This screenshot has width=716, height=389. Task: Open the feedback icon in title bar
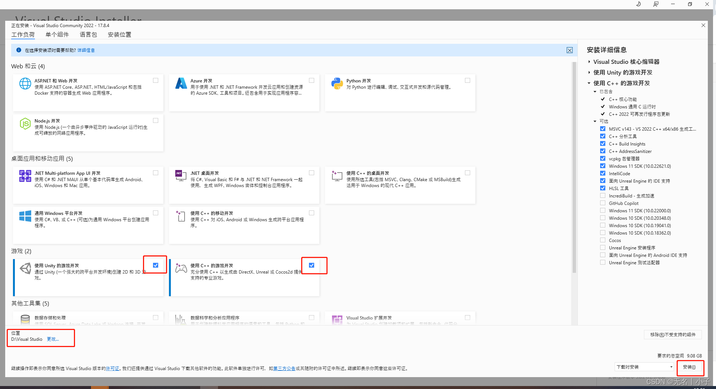point(656,4)
